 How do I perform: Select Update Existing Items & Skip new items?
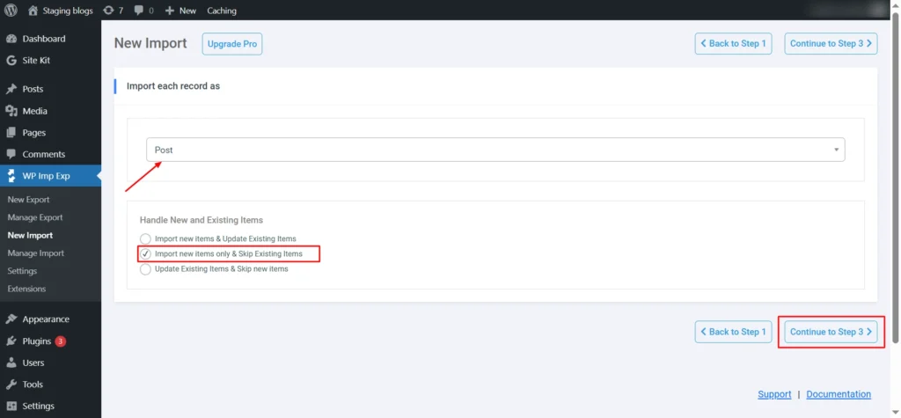point(145,268)
